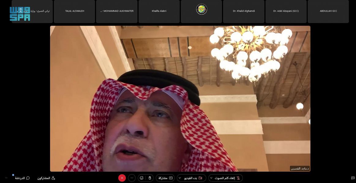Select Dr. Adel Alzayani (GCC) tile
The height and width of the screenshot is (183, 356).
tap(286, 11)
